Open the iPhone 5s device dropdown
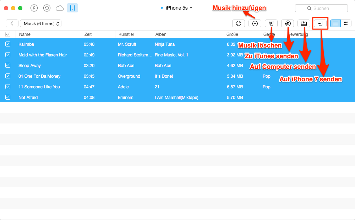This screenshot has height=220, width=355. click(176, 8)
